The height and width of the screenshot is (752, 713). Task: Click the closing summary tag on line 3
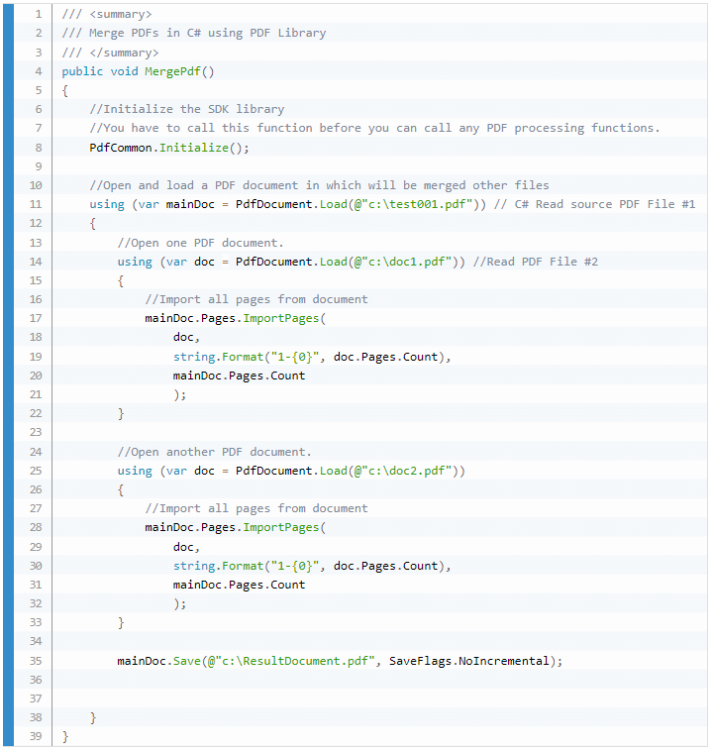coord(124,53)
